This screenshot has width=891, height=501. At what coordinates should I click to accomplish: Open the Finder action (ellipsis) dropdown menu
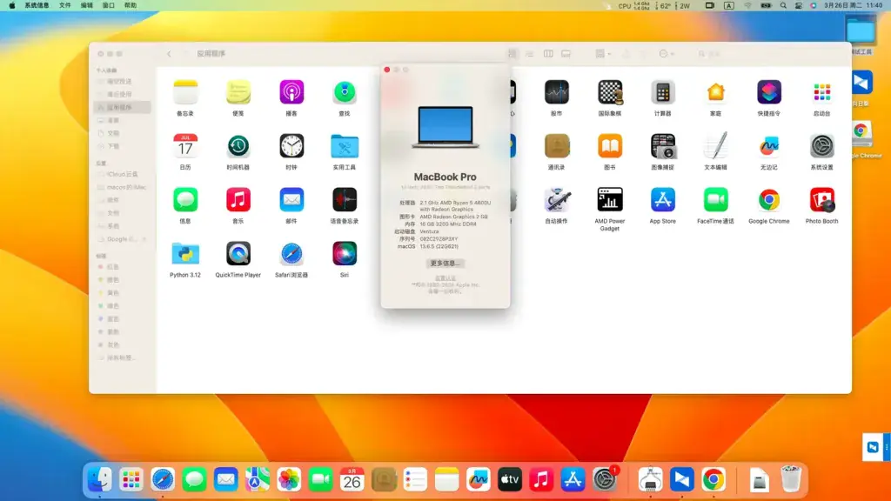point(666,53)
